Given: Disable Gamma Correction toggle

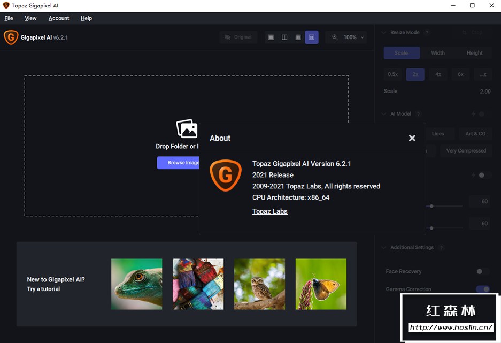Looking at the screenshot, I should tap(483, 289).
